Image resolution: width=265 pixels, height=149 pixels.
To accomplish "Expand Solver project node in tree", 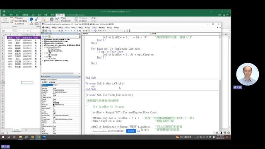I will coord(43,43).
